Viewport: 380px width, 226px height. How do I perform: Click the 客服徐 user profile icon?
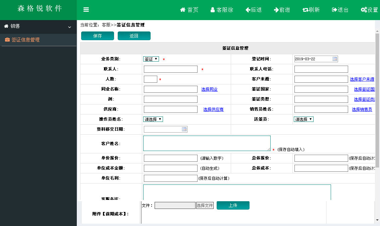tap(213, 10)
